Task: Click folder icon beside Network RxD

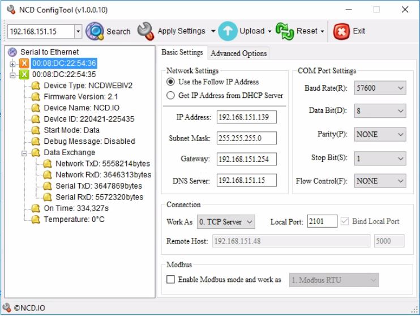Action: 48,175
